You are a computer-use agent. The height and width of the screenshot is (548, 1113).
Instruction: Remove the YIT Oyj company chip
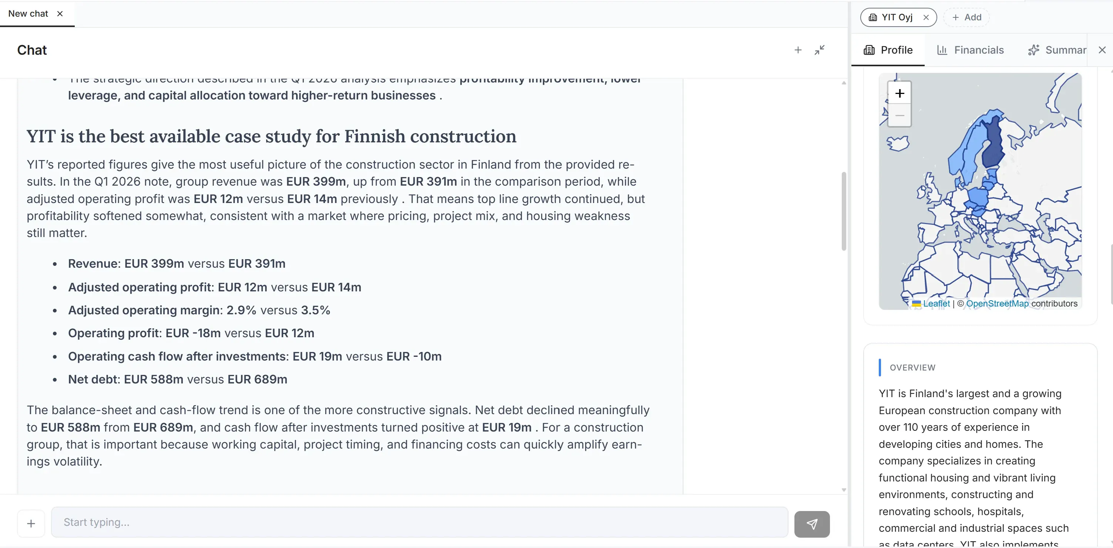pyautogui.click(x=926, y=17)
